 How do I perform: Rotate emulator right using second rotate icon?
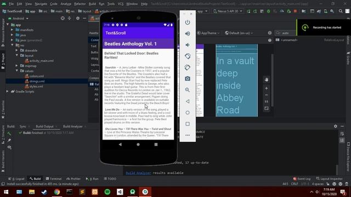(x=188, y=67)
